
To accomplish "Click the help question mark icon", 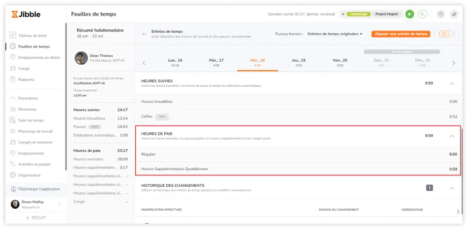I will coord(441,14).
